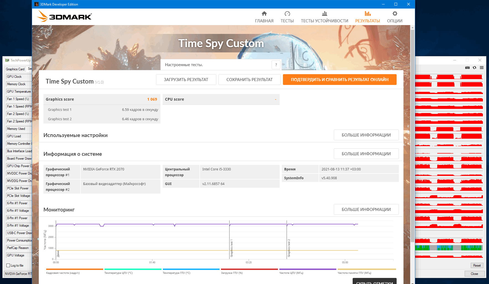The height and width of the screenshot is (284, 489).
Task: Maximize the 3DMark window
Action: (x=396, y=4)
